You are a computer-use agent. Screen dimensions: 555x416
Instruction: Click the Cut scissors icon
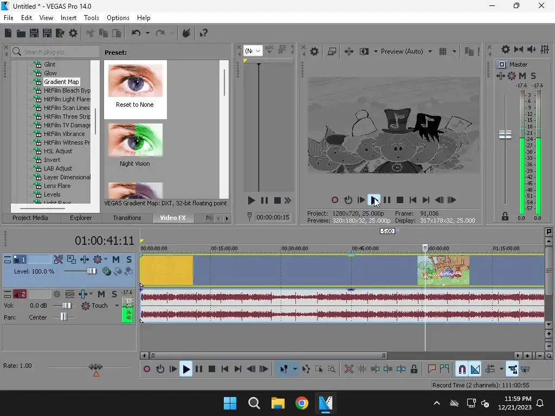[x=91, y=33]
